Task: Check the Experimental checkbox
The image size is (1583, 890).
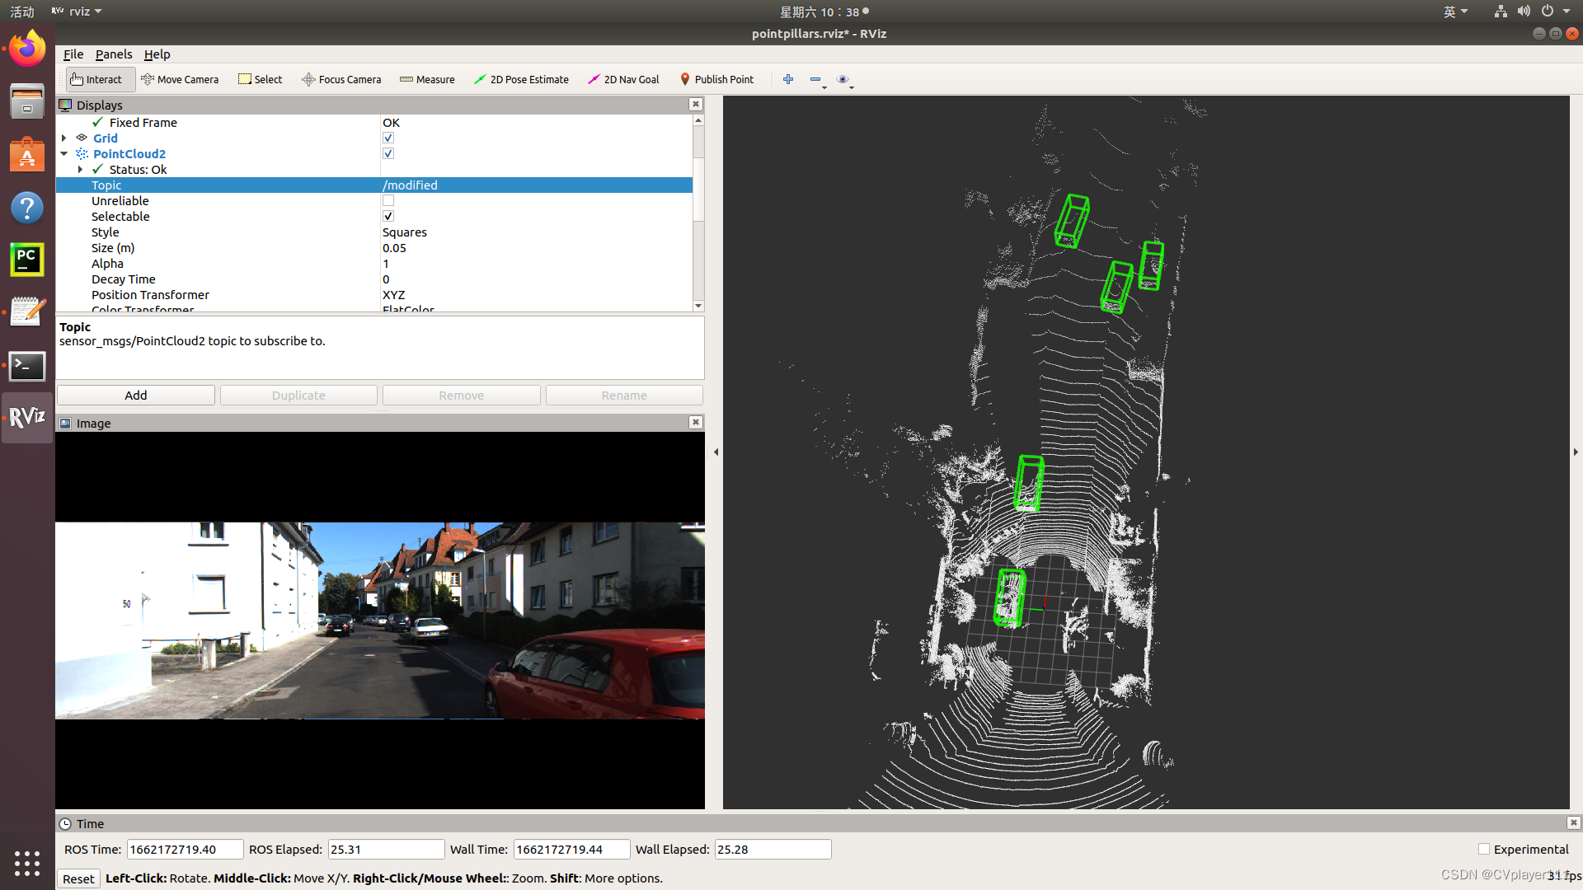Action: (1484, 849)
